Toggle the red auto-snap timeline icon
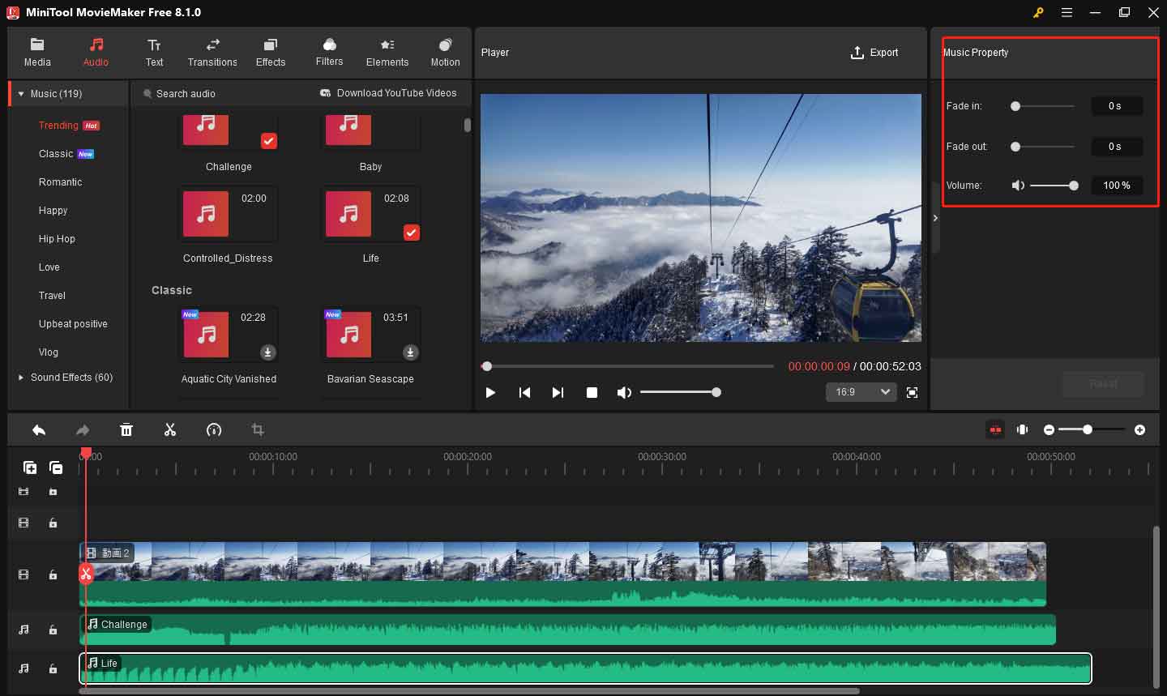Viewport: 1167px width, 696px height. click(995, 429)
